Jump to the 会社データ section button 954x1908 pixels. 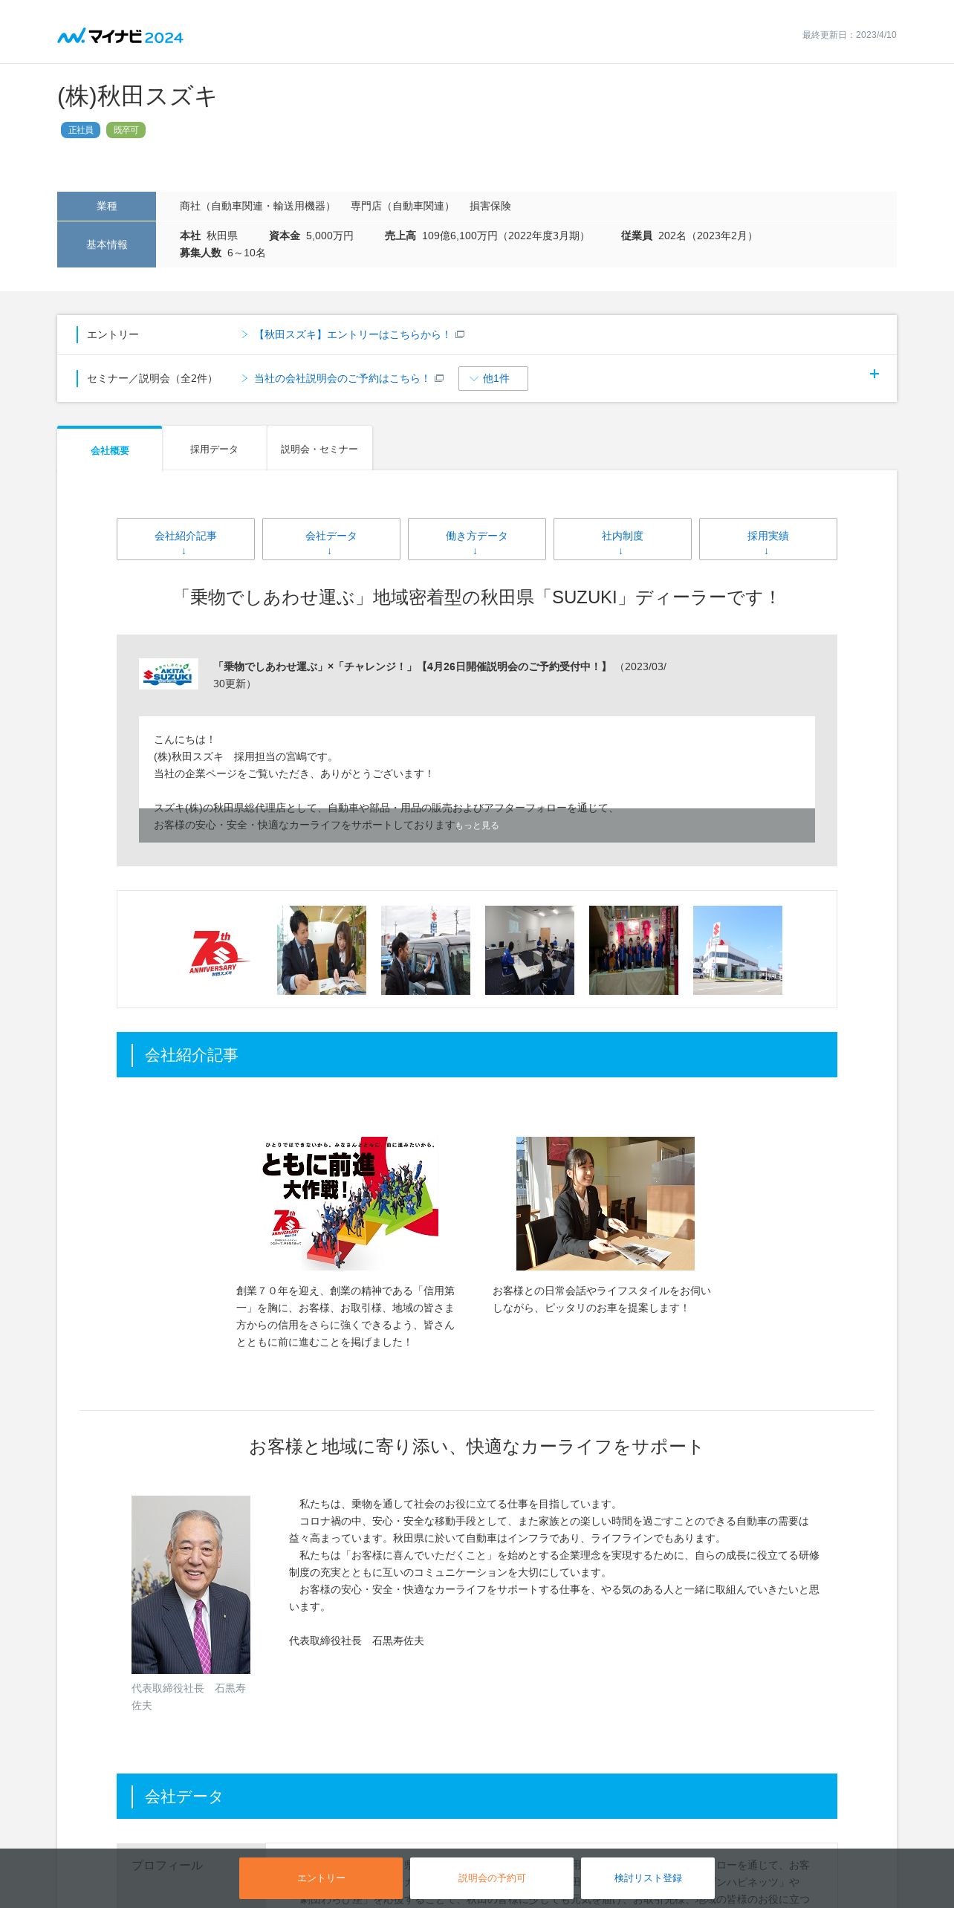331,539
